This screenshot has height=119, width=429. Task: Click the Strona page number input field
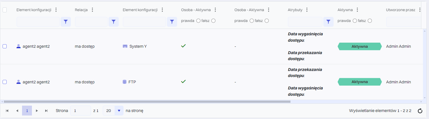coord(81,111)
